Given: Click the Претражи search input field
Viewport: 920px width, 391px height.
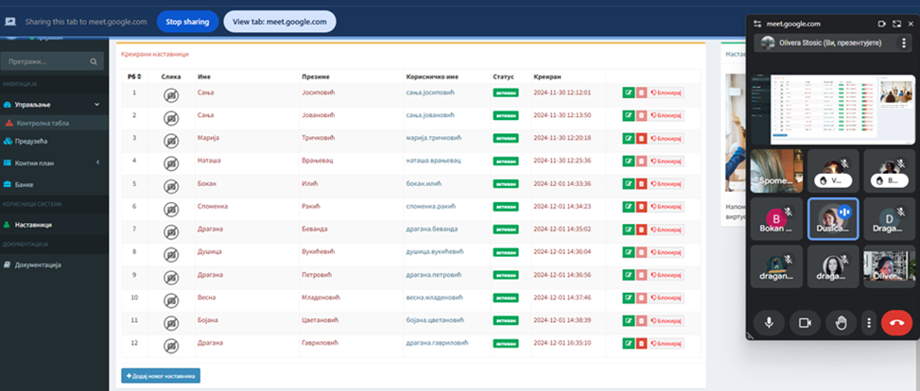Looking at the screenshot, I should click(45, 61).
